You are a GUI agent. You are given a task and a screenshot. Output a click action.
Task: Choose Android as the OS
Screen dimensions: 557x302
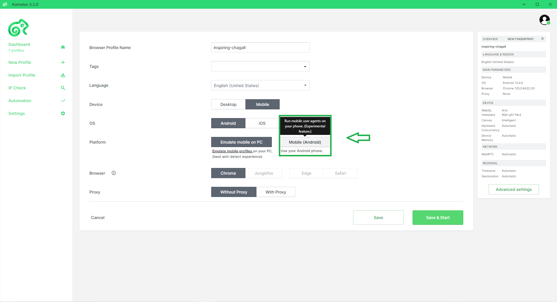pyautogui.click(x=228, y=123)
